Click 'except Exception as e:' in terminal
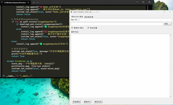The width and height of the screenshot is (173, 105). tap(20, 61)
